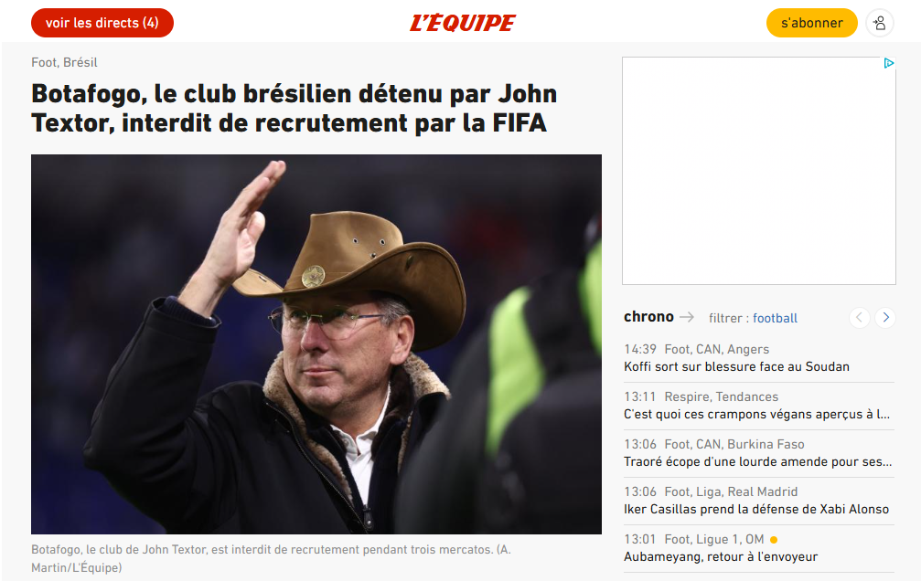Open Iker Casillas défense de Xabi Alonso
The image size is (921, 581).
(x=756, y=510)
